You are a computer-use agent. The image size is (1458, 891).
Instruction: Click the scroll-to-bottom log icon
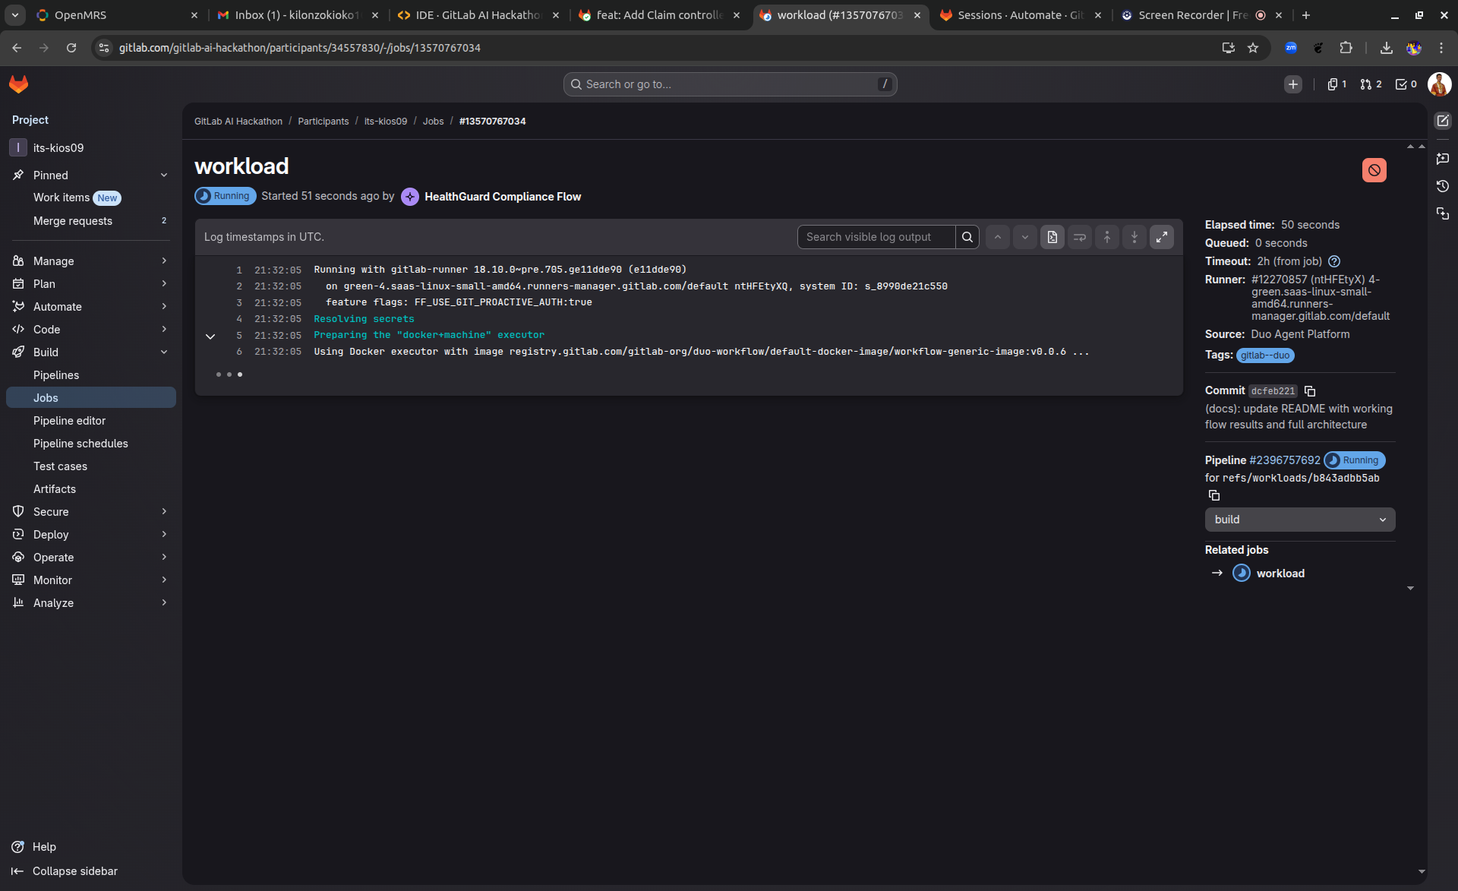(x=1134, y=237)
